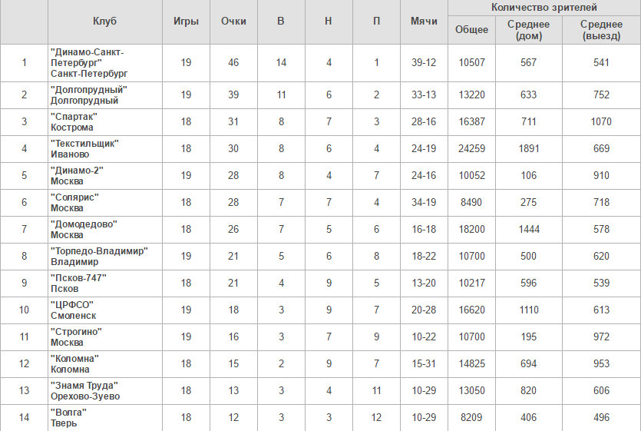Viewport: 641px width, 431px height.
Task: Click the "Общее" attendance subheader
Action: pos(471,30)
